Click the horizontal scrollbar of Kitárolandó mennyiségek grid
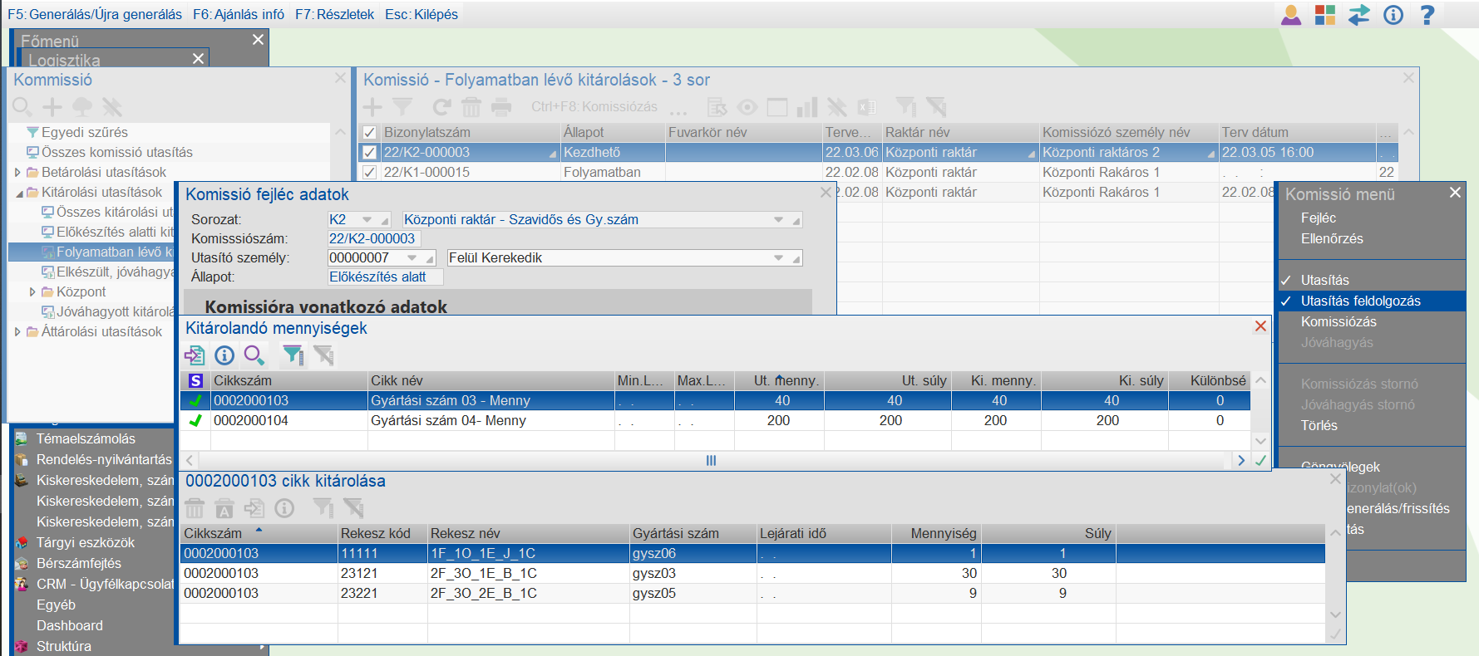The height and width of the screenshot is (656, 1479). coord(711,460)
